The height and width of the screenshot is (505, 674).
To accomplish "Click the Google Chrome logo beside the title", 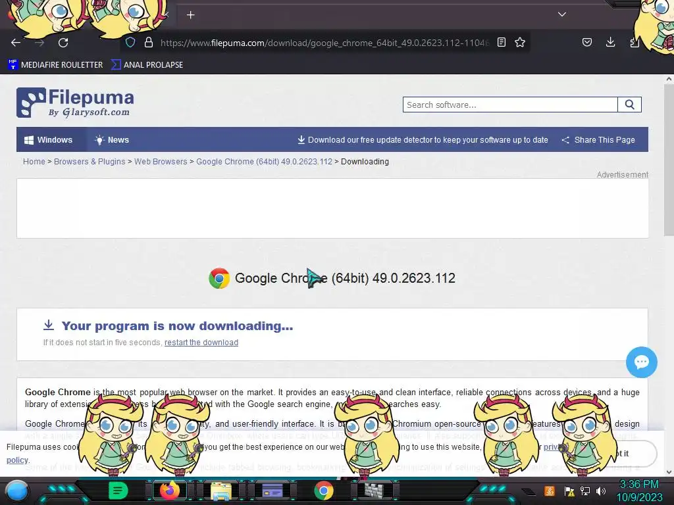I will tap(219, 278).
